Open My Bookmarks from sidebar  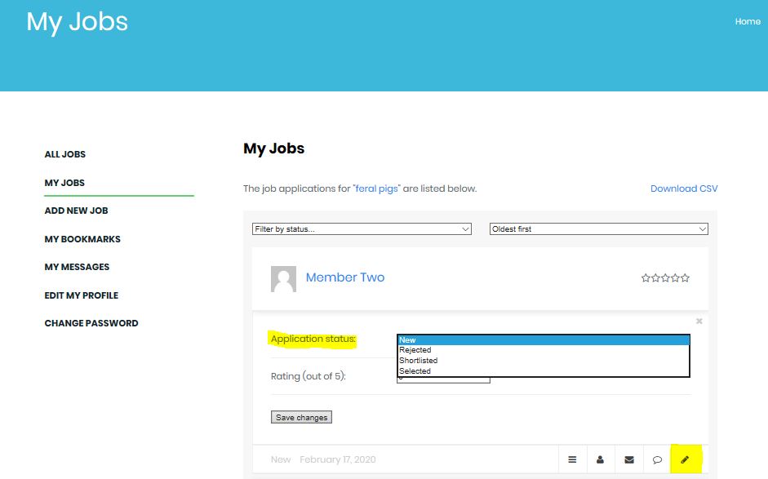[82, 239]
